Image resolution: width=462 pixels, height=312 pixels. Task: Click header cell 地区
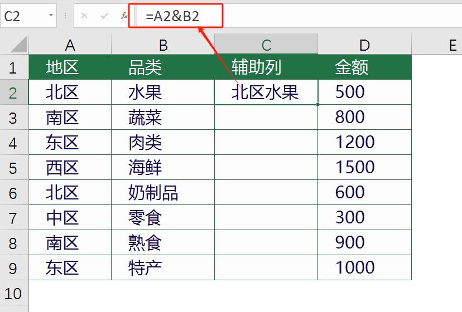[70, 67]
